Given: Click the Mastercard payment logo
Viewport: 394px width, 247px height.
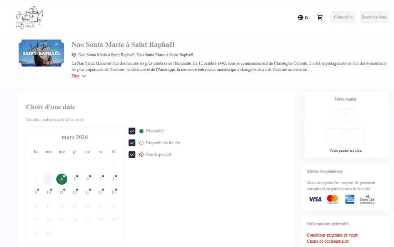Looking at the screenshot, I should (x=332, y=199).
